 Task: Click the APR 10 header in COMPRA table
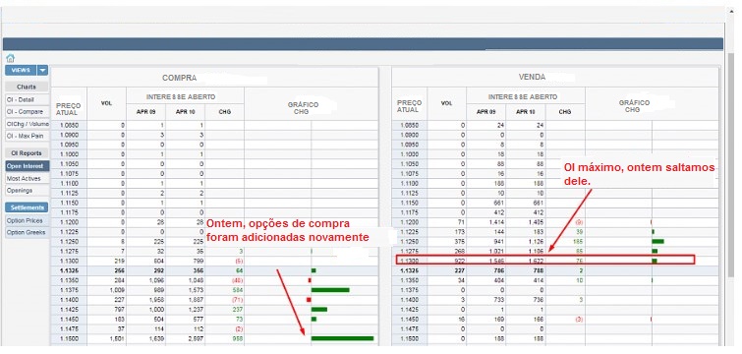pyautogui.click(x=185, y=112)
